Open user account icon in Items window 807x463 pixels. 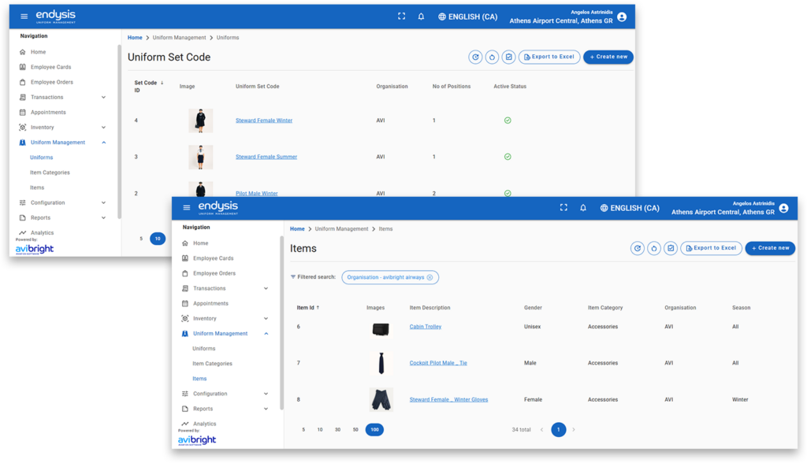point(784,208)
